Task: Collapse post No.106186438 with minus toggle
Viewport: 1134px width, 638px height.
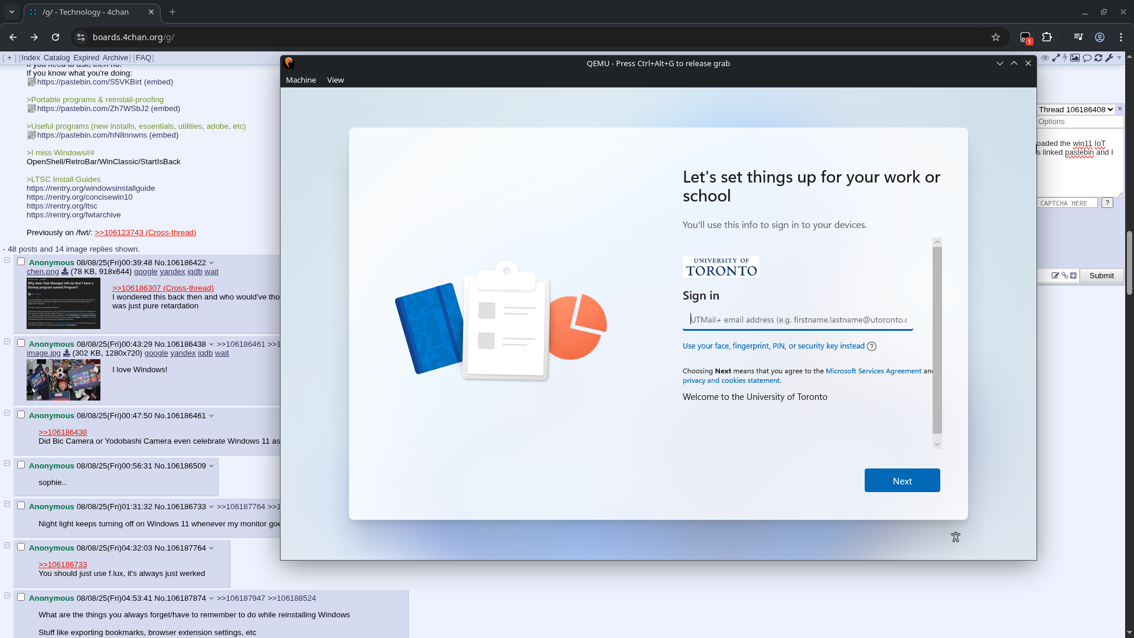Action: pyautogui.click(x=7, y=341)
